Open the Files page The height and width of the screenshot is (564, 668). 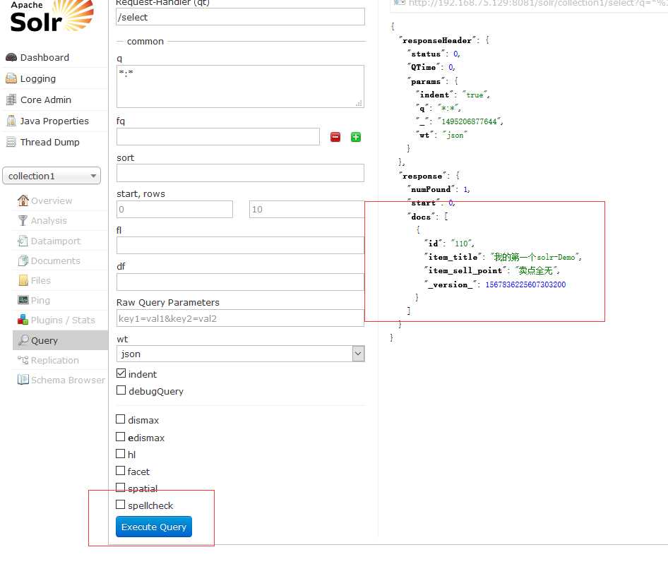(x=40, y=280)
